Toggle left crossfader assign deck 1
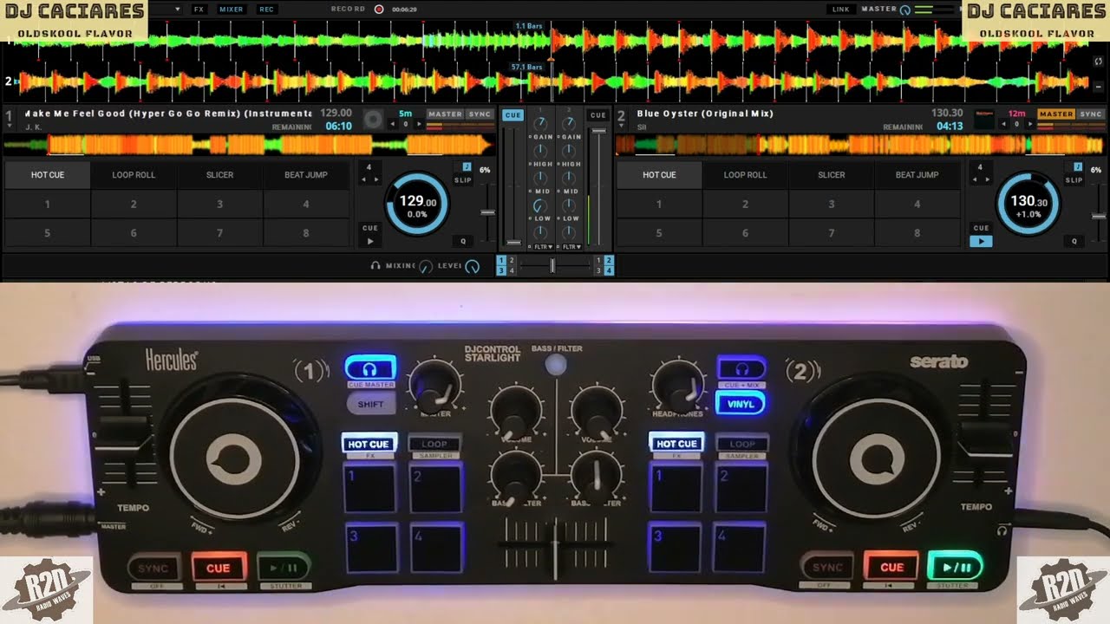1110x624 pixels. (500, 260)
